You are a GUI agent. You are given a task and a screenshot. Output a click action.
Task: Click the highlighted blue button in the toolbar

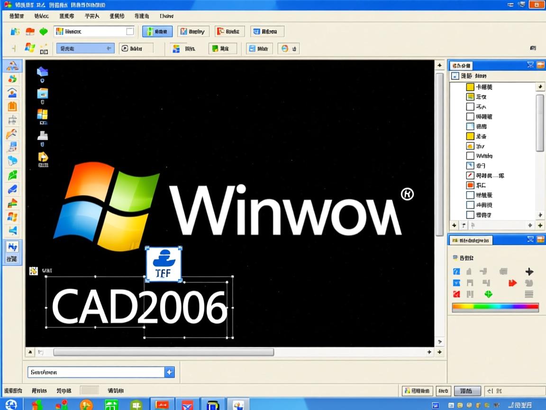157,31
